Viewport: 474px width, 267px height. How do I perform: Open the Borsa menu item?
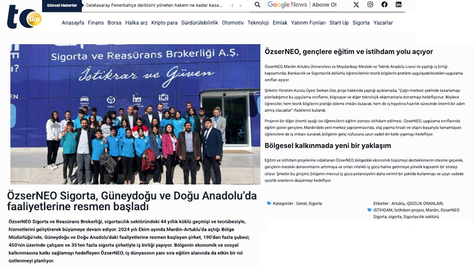click(x=114, y=23)
